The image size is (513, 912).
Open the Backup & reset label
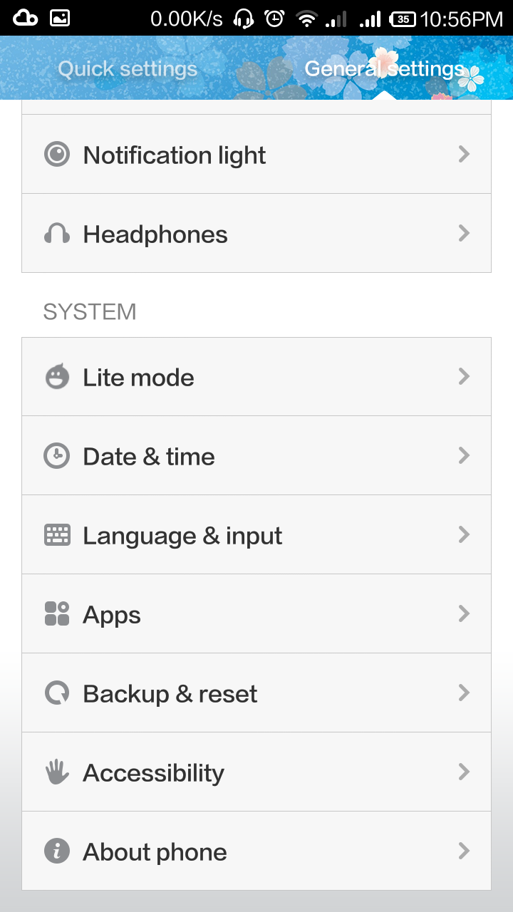coord(170,694)
